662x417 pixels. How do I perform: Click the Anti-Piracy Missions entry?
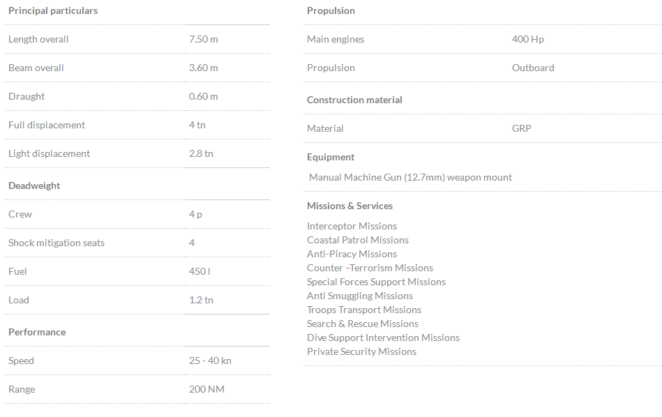[x=352, y=254]
